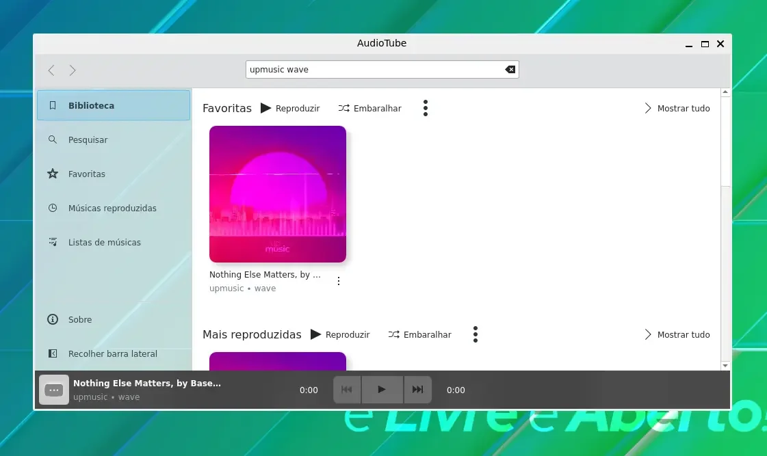Click the scrollbar up arrow
767x456 pixels.
725,92
